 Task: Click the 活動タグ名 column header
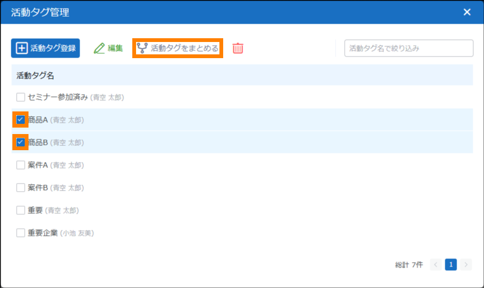coord(35,75)
